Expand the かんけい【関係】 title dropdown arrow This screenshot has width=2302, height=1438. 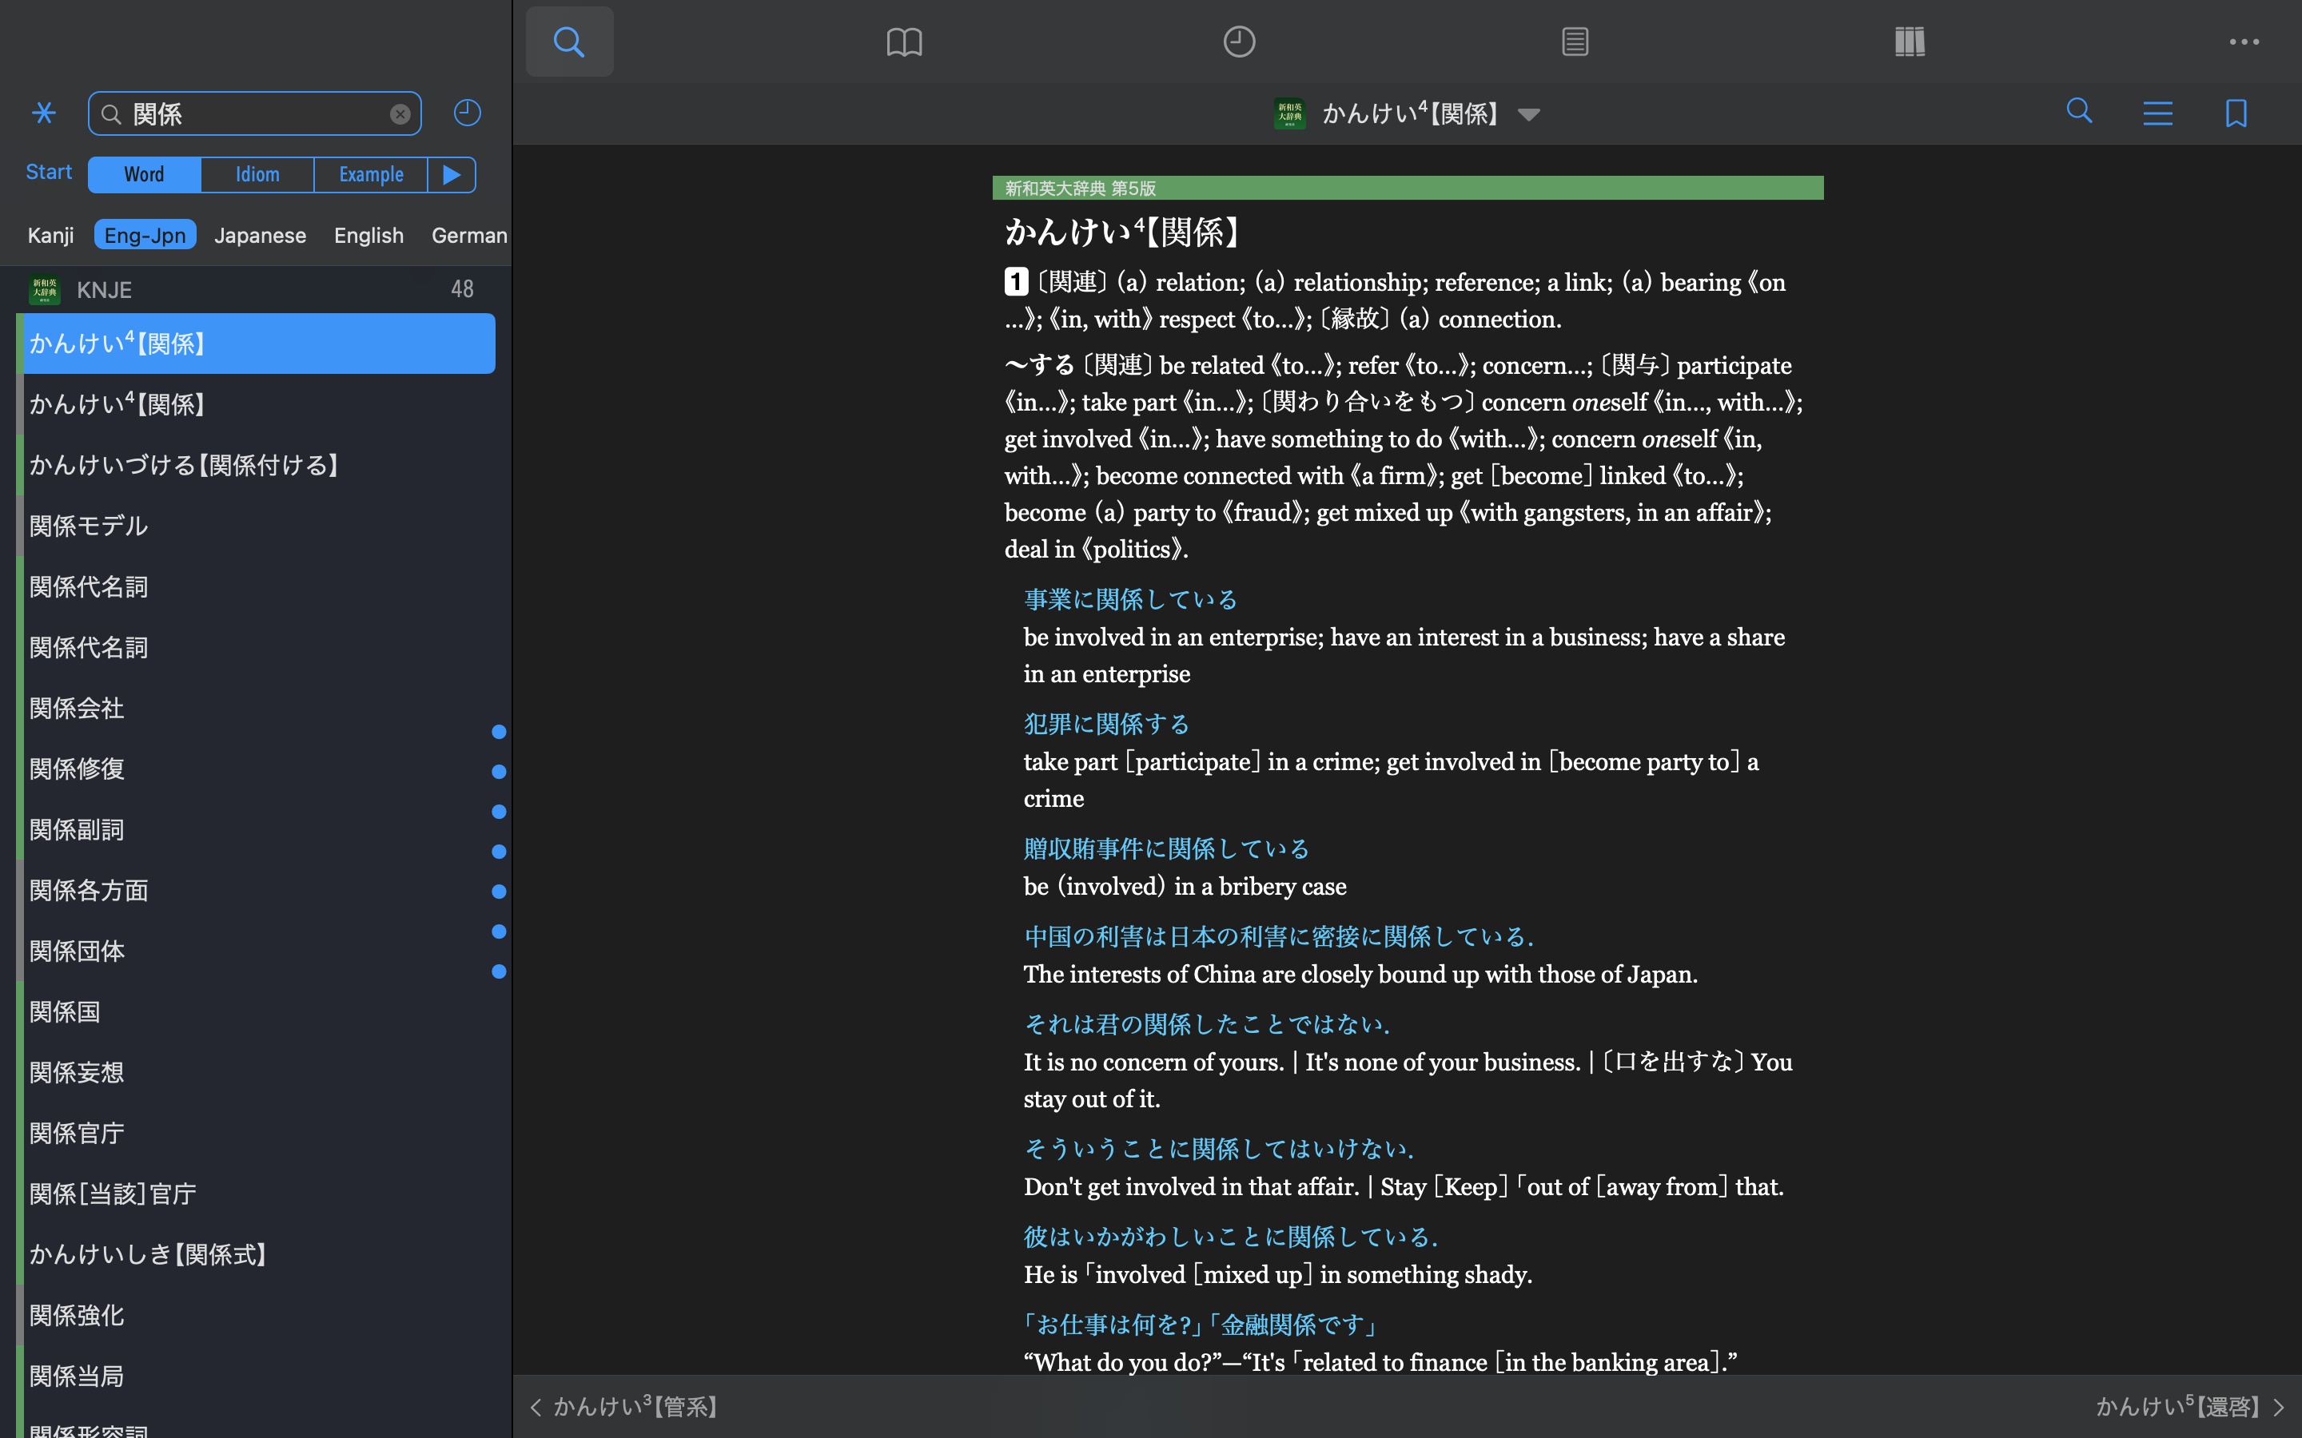pos(1528,115)
